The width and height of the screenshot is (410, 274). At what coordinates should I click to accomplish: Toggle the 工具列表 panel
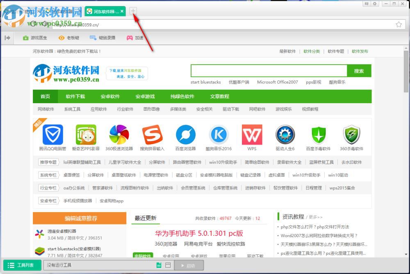[21, 265]
